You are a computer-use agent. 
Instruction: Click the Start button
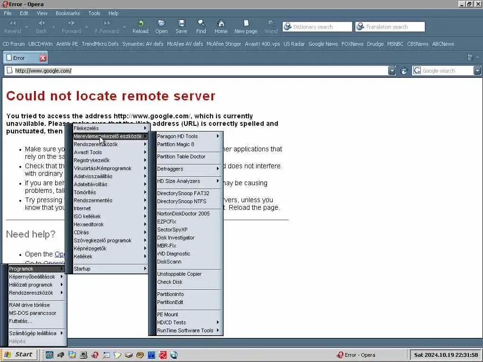point(19,354)
